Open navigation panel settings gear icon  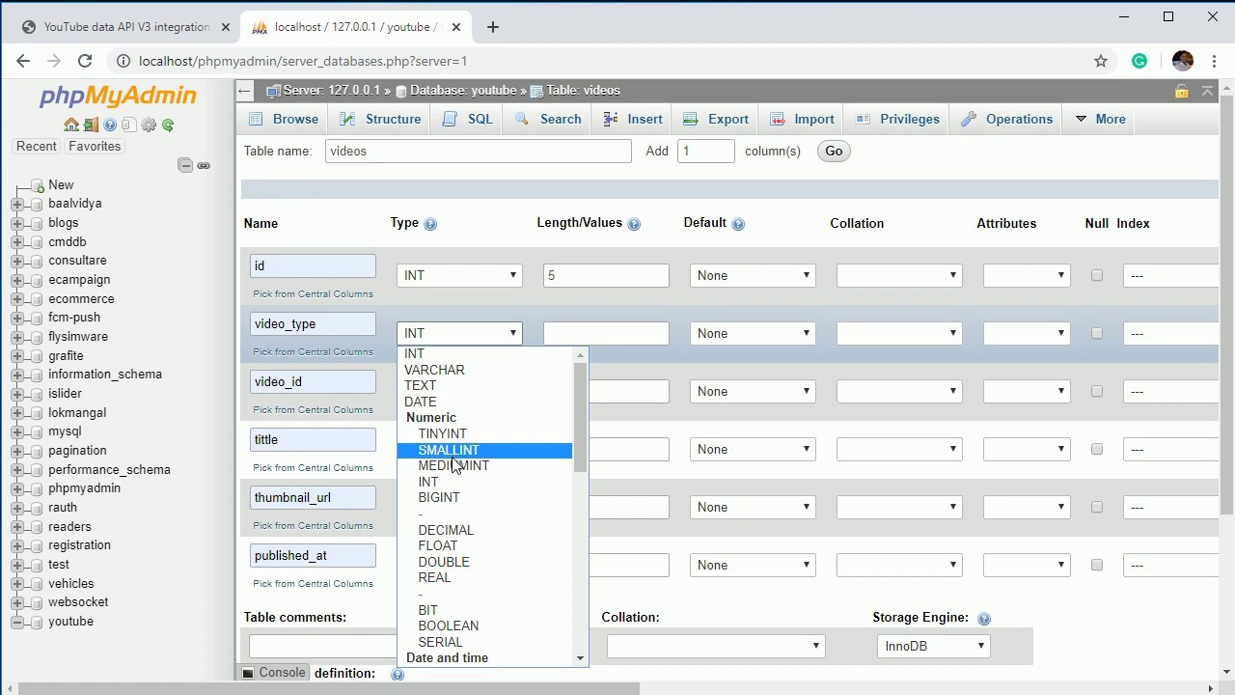[149, 125]
